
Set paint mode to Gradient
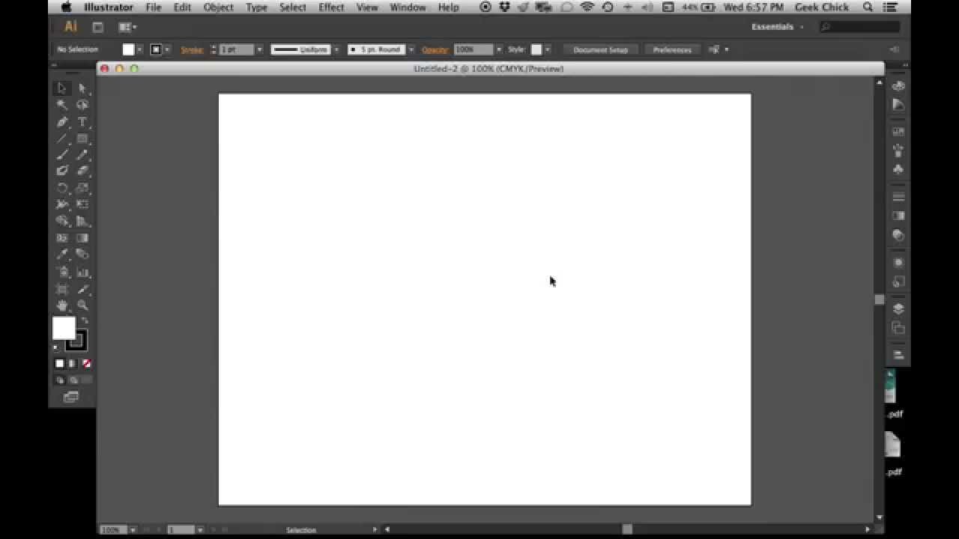click(x=73, y=364)
